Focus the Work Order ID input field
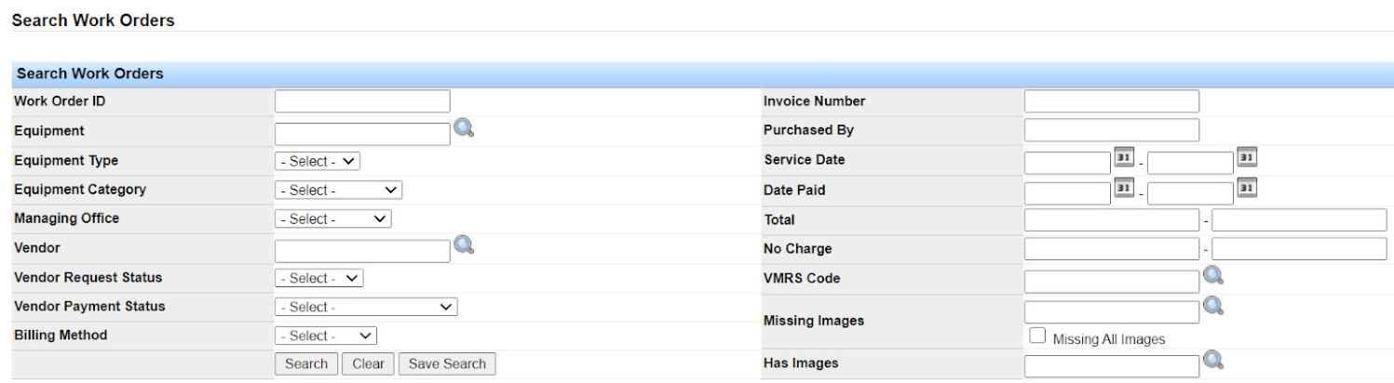Image resolution: width=1394 pixels, height=383 pixels. 362,101
